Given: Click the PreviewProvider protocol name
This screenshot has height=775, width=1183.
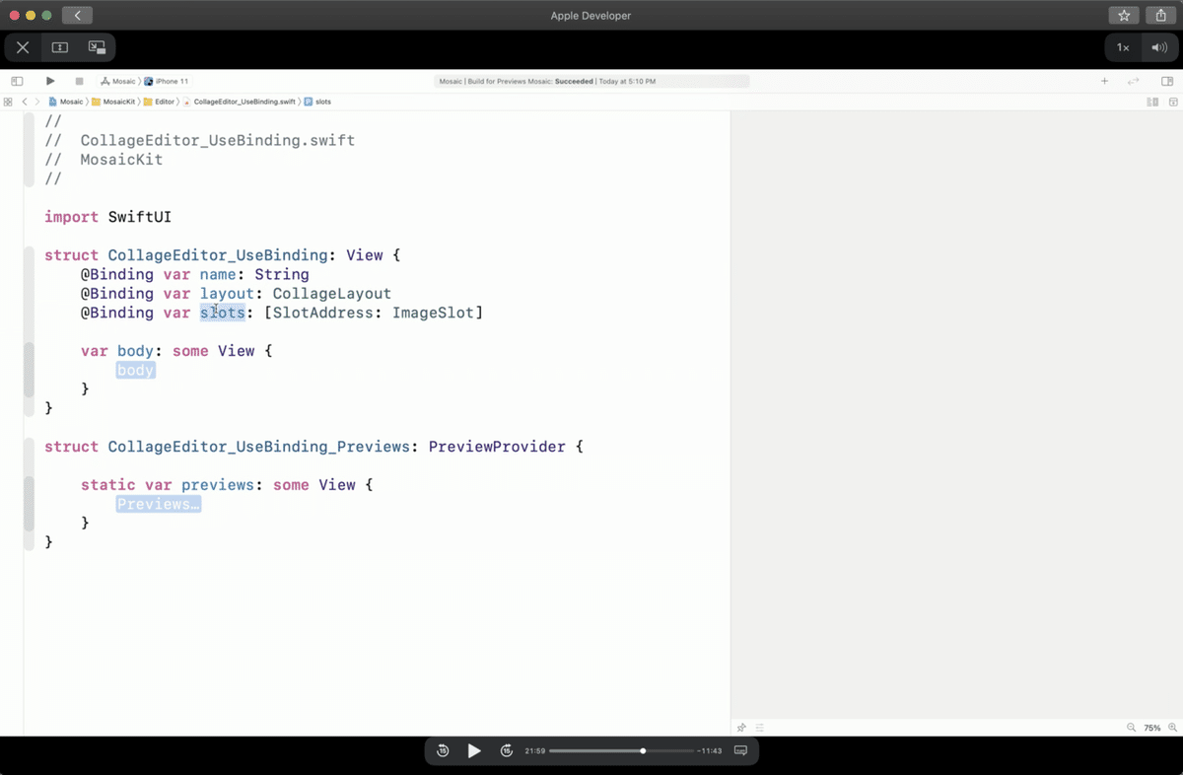Looking at the screenshot, I should 497,447.
